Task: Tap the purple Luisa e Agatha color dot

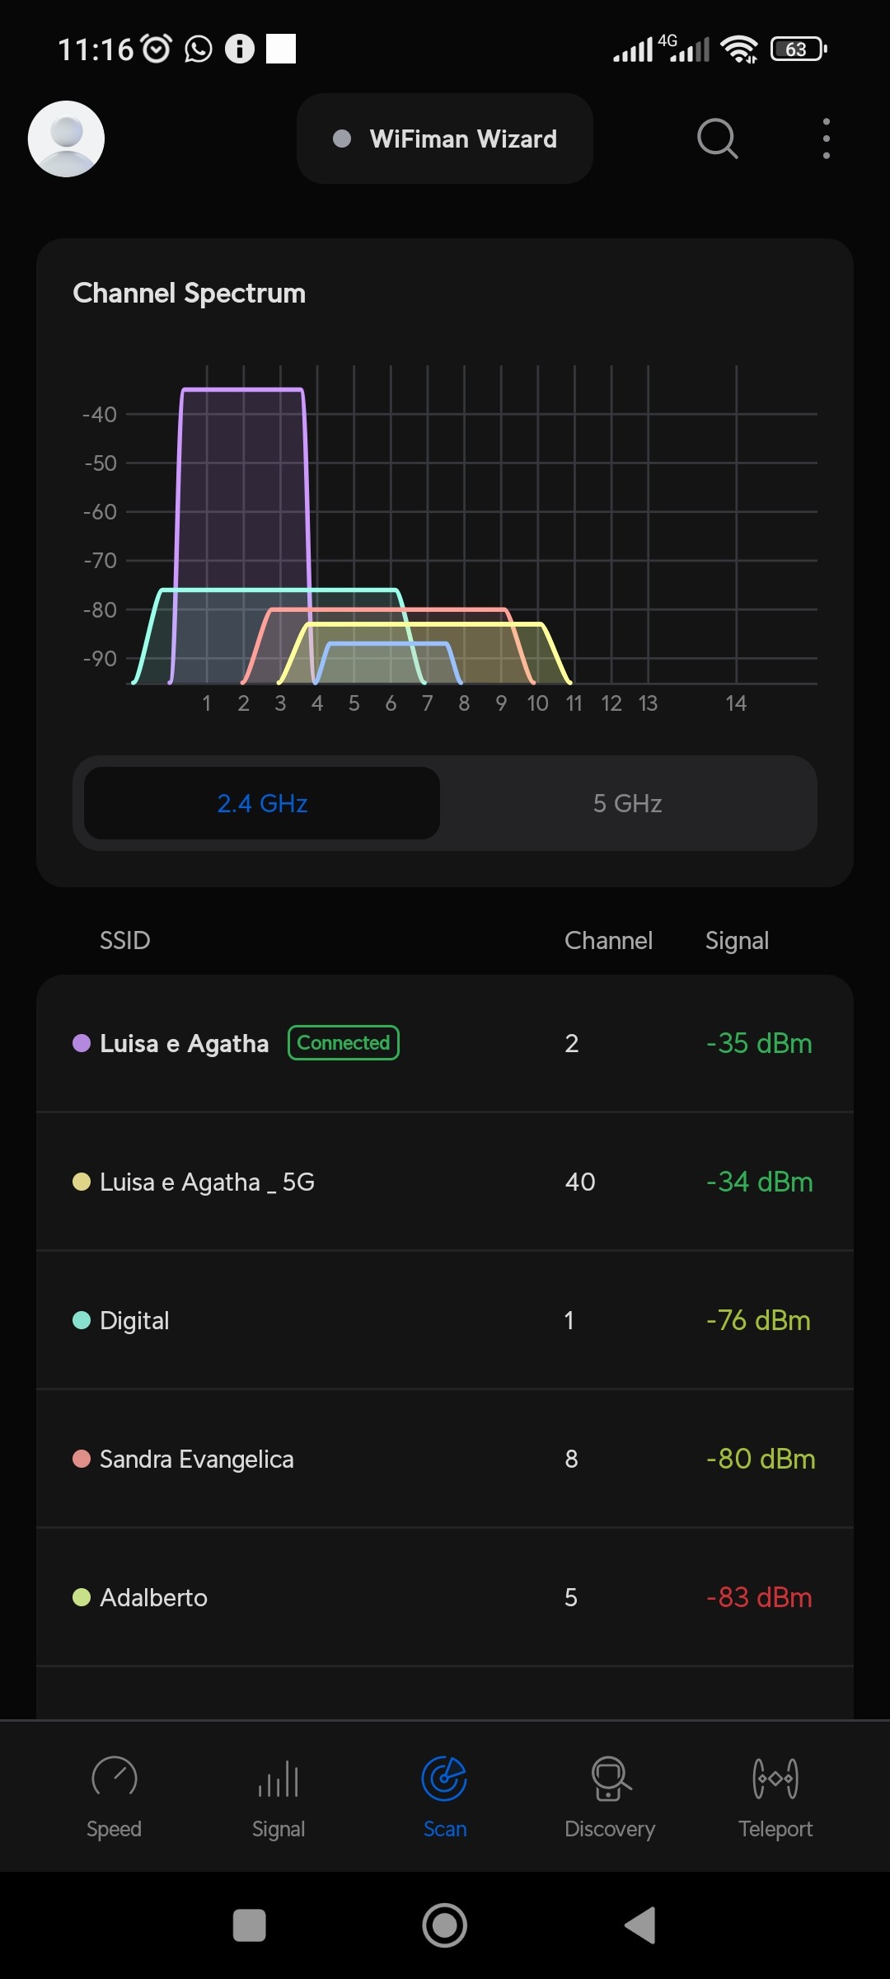Action: (82, 1043)
